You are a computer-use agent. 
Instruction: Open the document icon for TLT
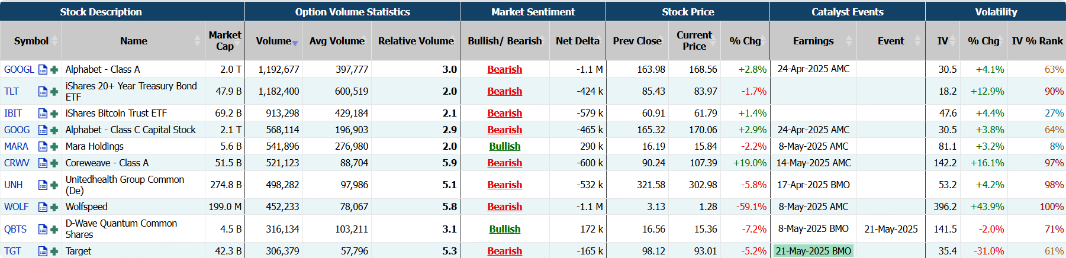pyautogui.click(x=43, y=92)
